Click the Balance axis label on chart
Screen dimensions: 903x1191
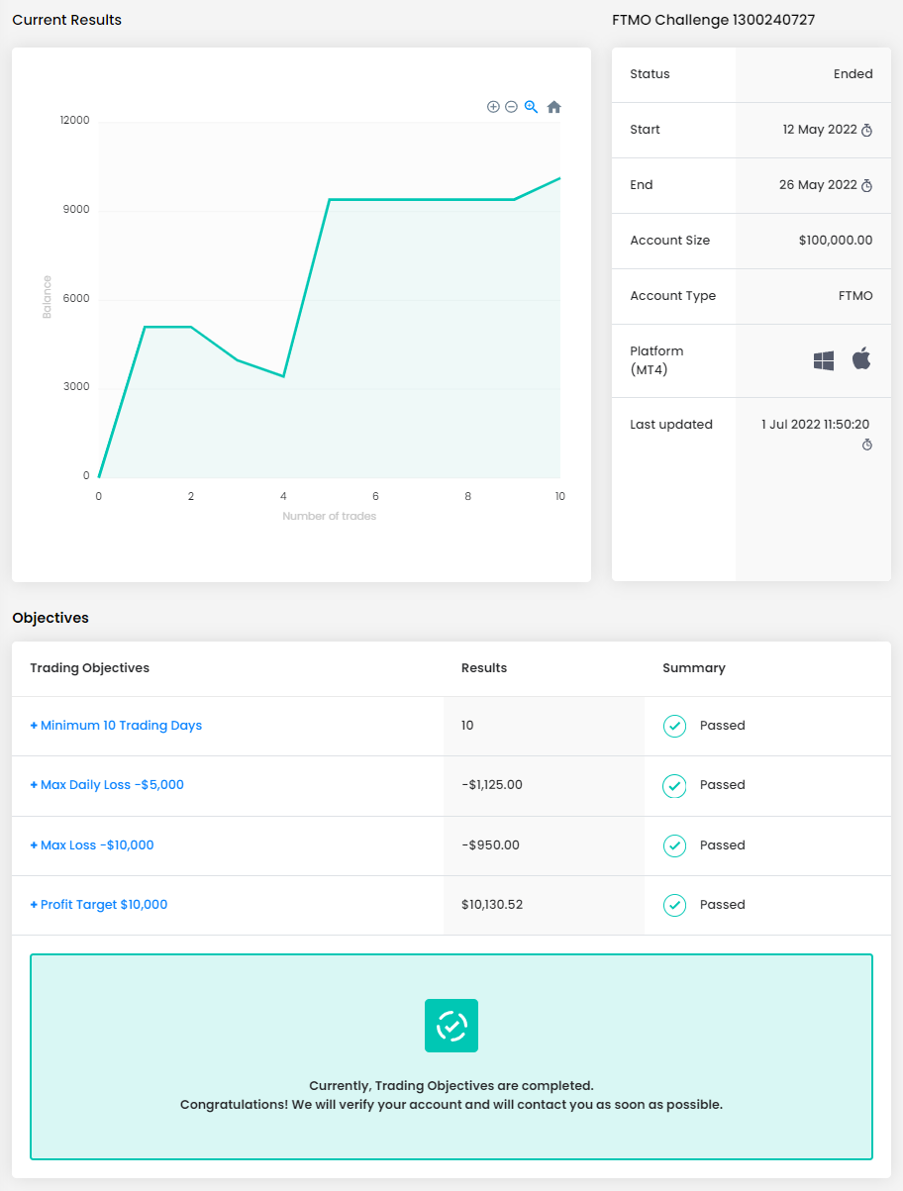47,297
